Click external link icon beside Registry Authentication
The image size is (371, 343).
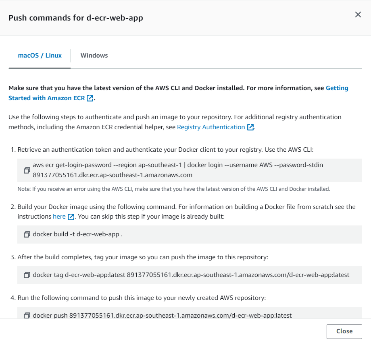[250, 127]
